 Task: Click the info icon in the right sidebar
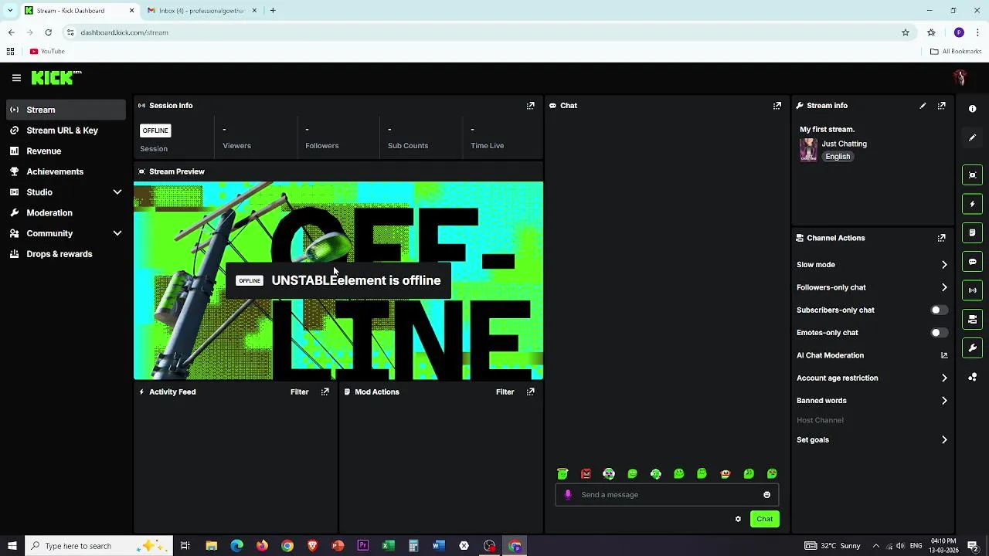tap(973, 109)
